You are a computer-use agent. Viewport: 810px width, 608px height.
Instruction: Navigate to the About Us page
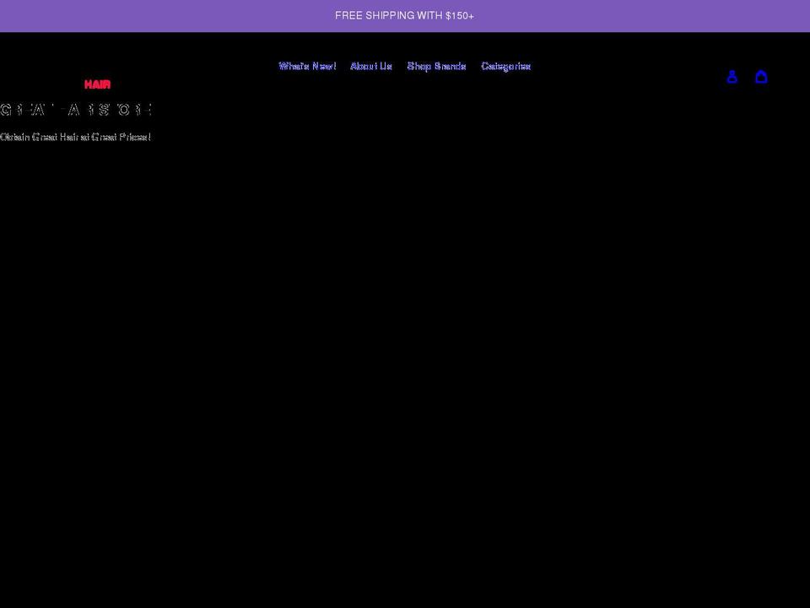[371, 66]
